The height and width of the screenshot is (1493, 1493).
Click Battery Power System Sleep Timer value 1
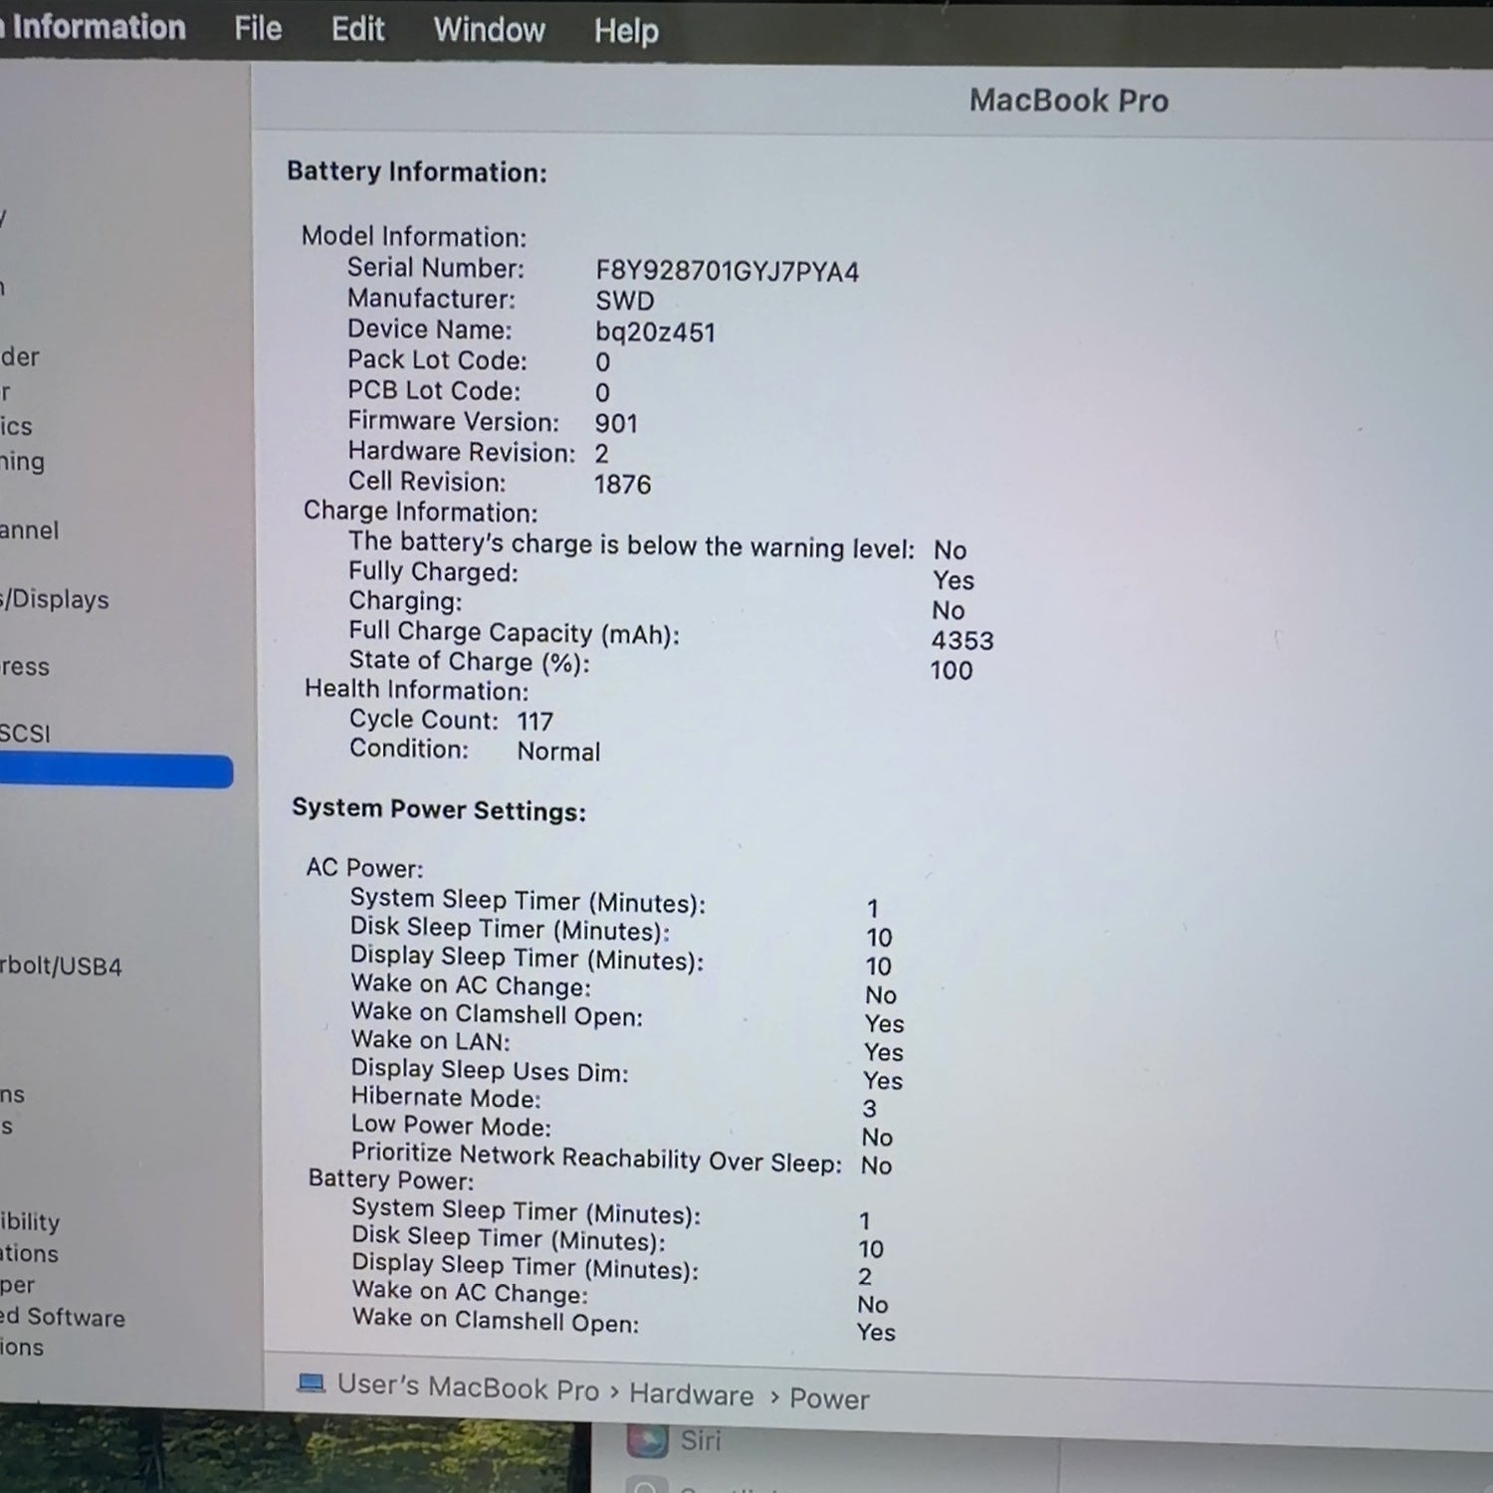tap(865, 1221)
